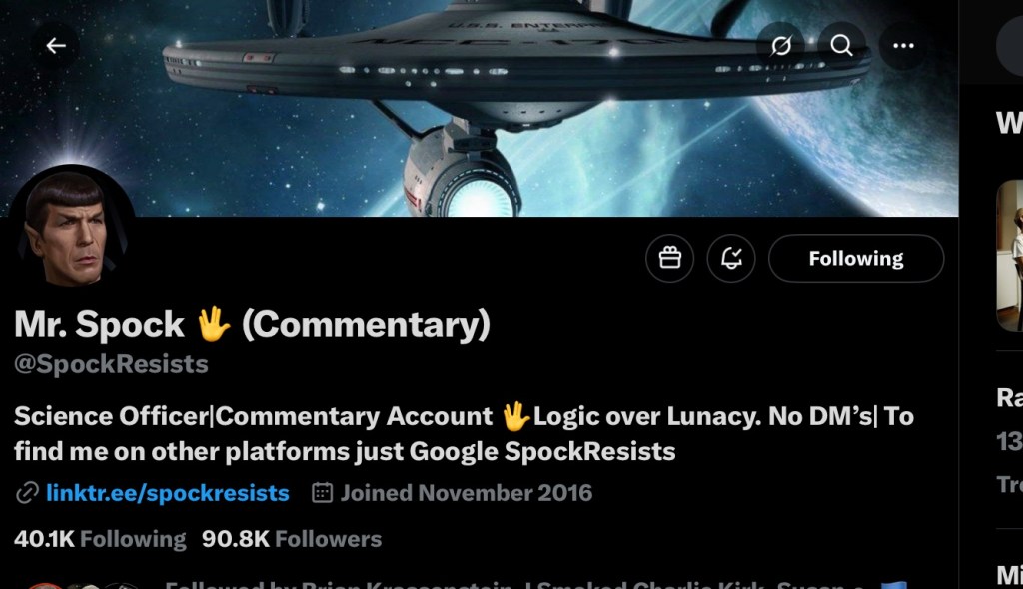Toggle notifications with the bell icon
Screen dimensions: 1023x589
(x=731, y=259)
